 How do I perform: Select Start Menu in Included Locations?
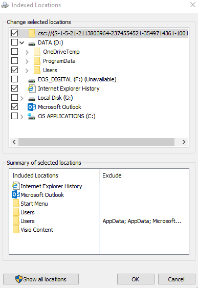click(x=34, y=204)
